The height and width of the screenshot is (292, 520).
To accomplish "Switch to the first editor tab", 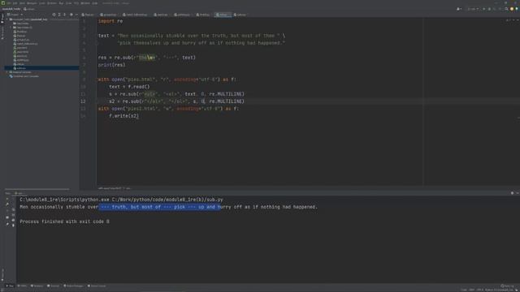I will point(88,15).
